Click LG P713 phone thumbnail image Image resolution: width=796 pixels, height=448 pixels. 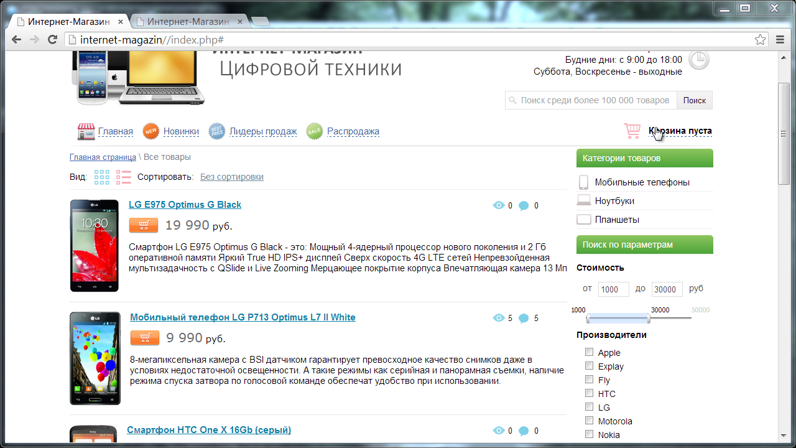(95, 358)
